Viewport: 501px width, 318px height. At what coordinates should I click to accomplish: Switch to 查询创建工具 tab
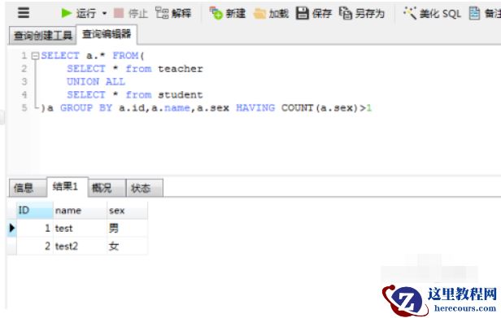43,35
